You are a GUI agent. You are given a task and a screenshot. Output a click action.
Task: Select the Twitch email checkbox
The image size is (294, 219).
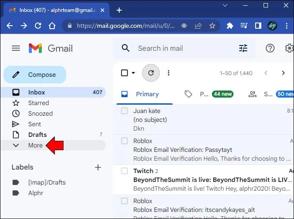124,171
